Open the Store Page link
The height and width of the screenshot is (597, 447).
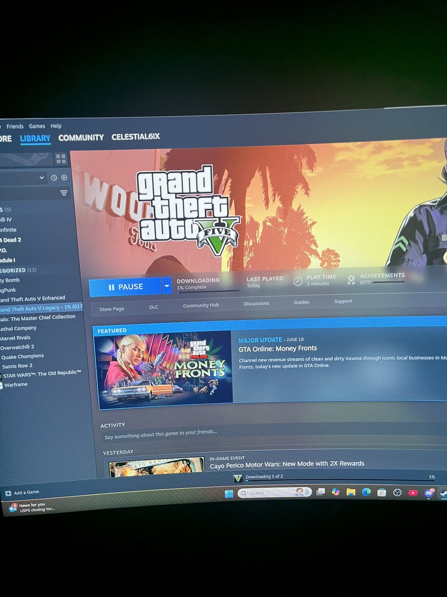112,309
